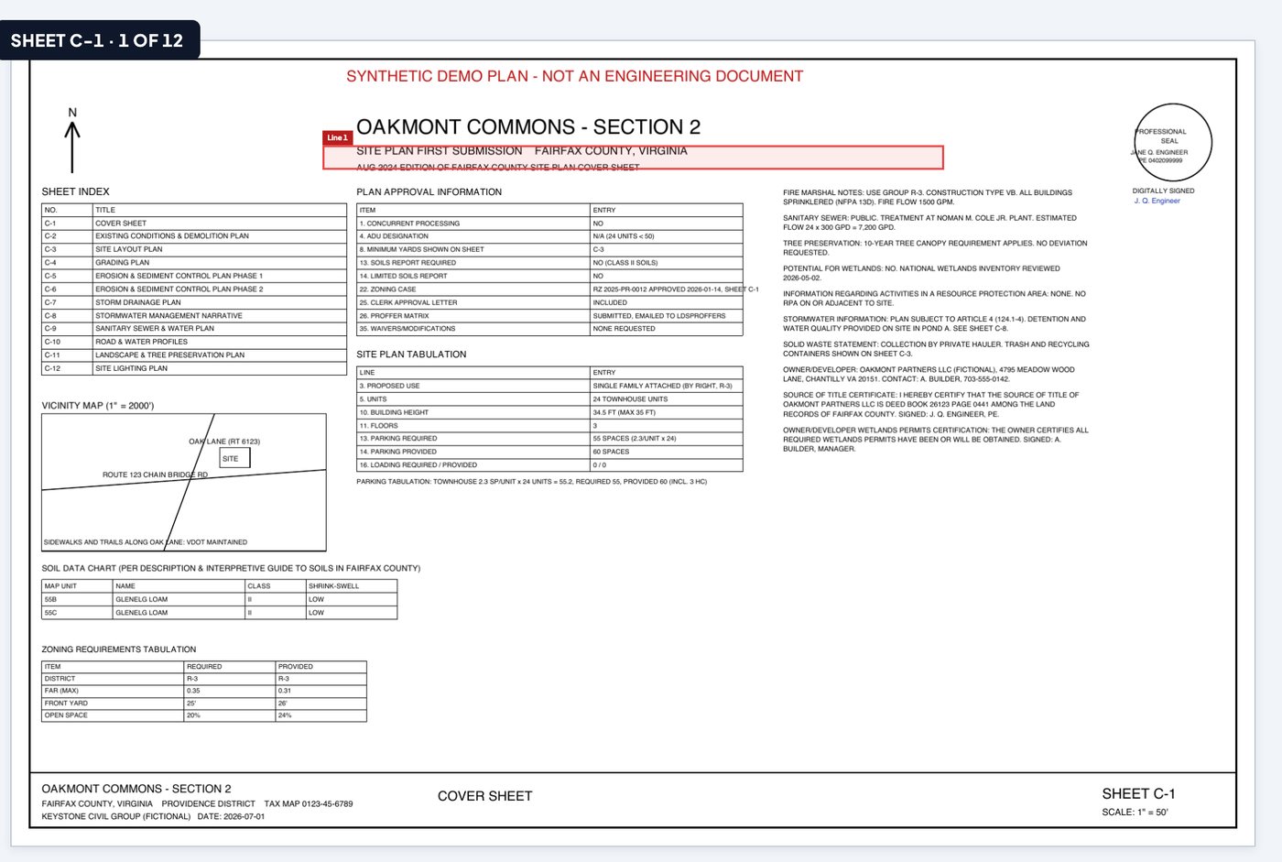The height and width of the screenshot is (862, 1282).
Task: Click the '55B' soil map unit cell
Action: click(76, 600)
